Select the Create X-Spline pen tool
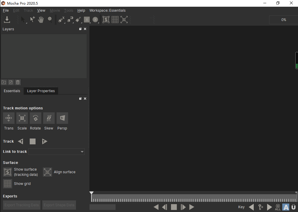 [x=61, y=20]
